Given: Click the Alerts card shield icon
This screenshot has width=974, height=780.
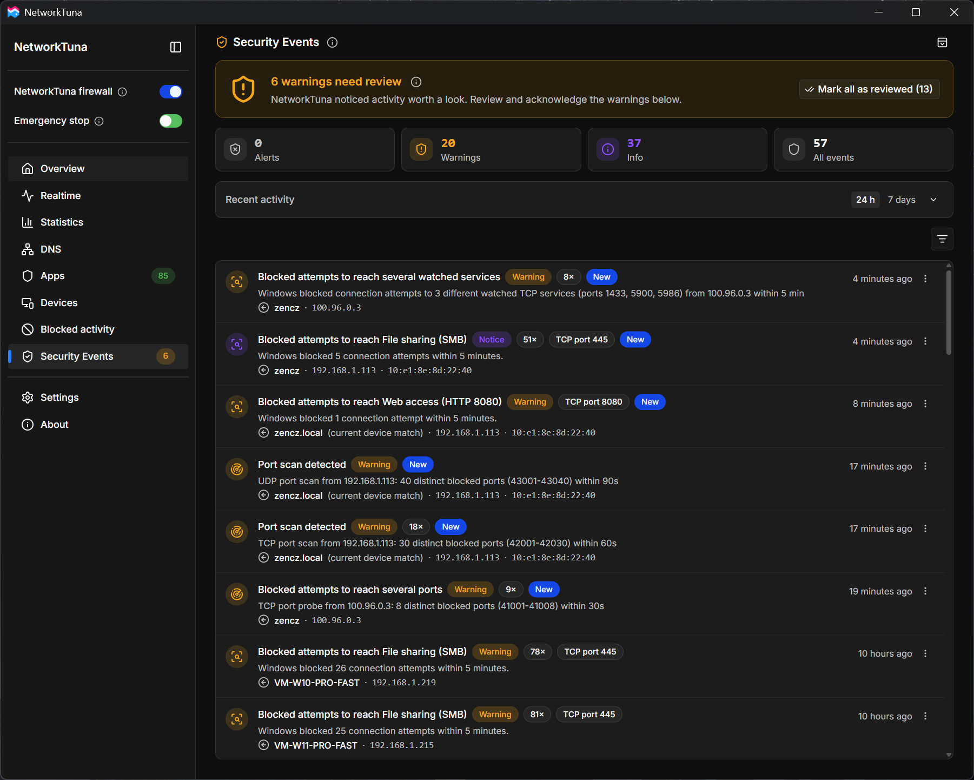Looking at the screenshot, I should (x=235, y=149).
